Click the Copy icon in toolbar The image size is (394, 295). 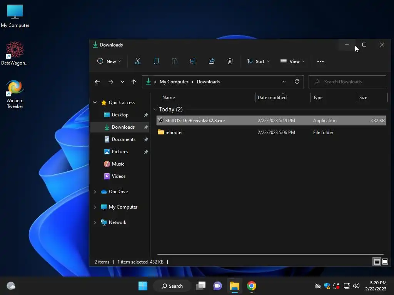point(156,61)
